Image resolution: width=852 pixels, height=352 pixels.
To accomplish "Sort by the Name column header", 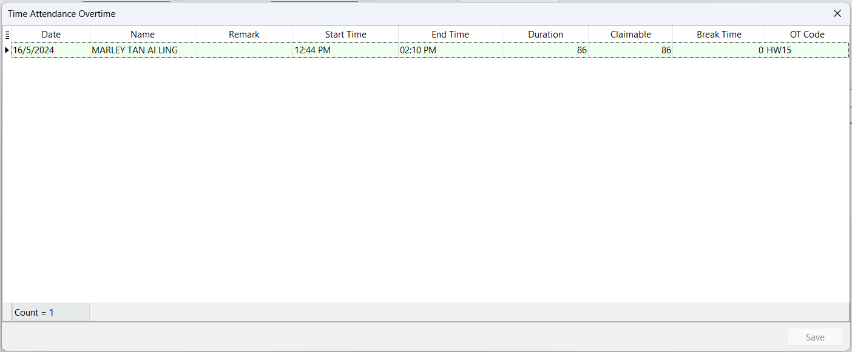I will 143,35.
